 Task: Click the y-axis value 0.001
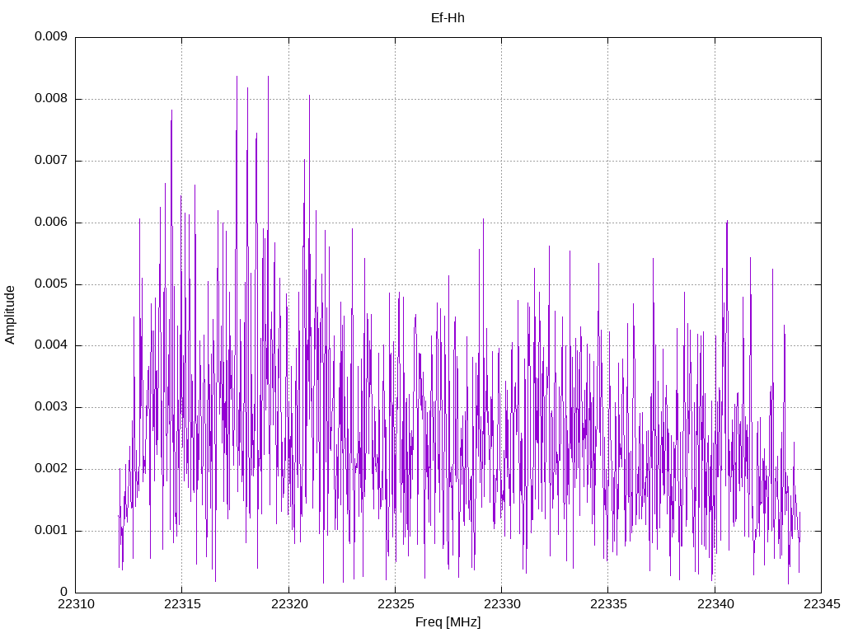pos(50,530)
